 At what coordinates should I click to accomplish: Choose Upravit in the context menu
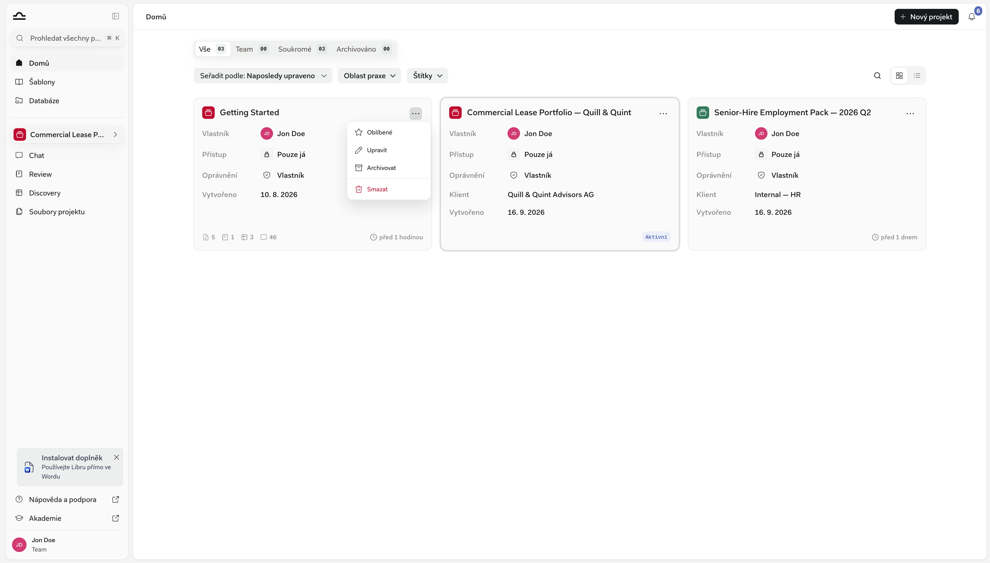(389, 150)
